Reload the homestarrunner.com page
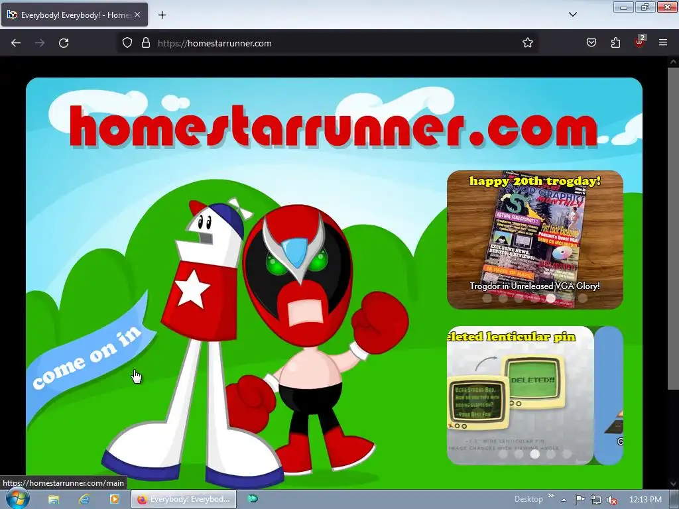The width and height of the screenshot is (679, 509). [x=64, y=43]
